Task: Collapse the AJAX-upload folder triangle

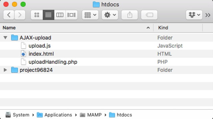Action: (x=5, y=38)
